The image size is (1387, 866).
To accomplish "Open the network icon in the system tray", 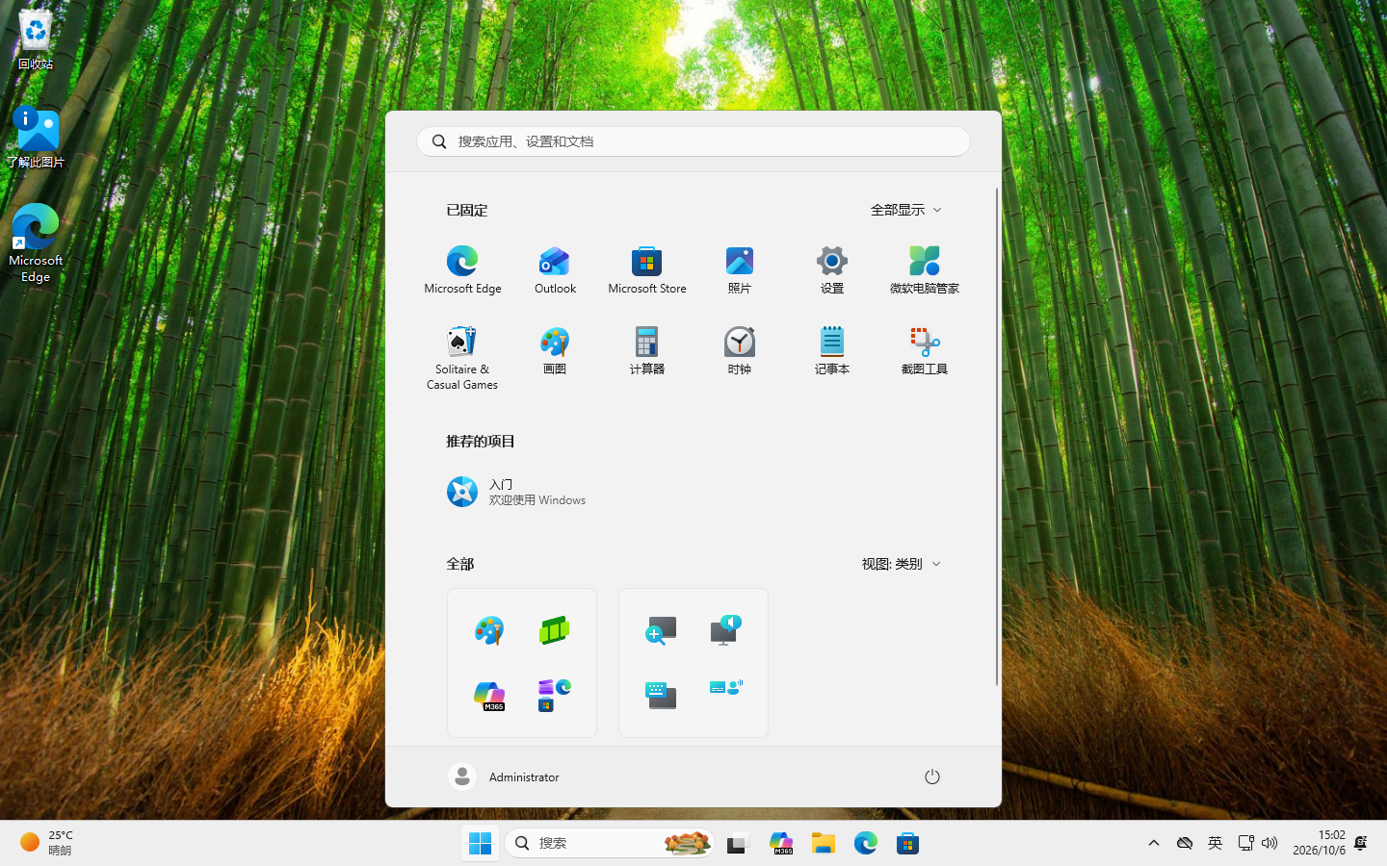I will point(1245,843).
